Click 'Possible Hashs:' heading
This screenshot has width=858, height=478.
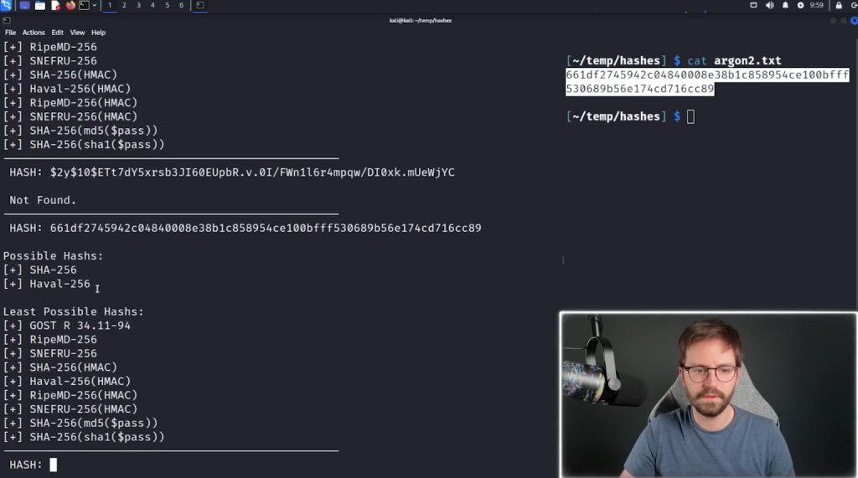[53, 256]
